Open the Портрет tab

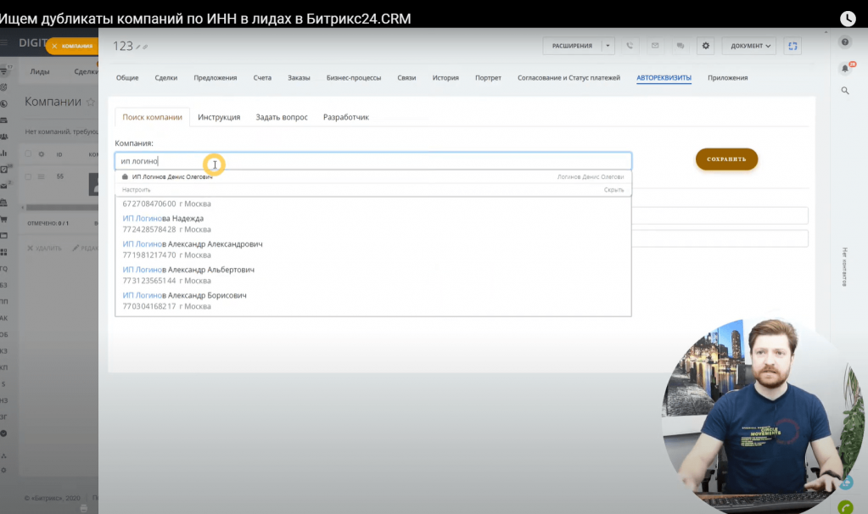[488, 78]
